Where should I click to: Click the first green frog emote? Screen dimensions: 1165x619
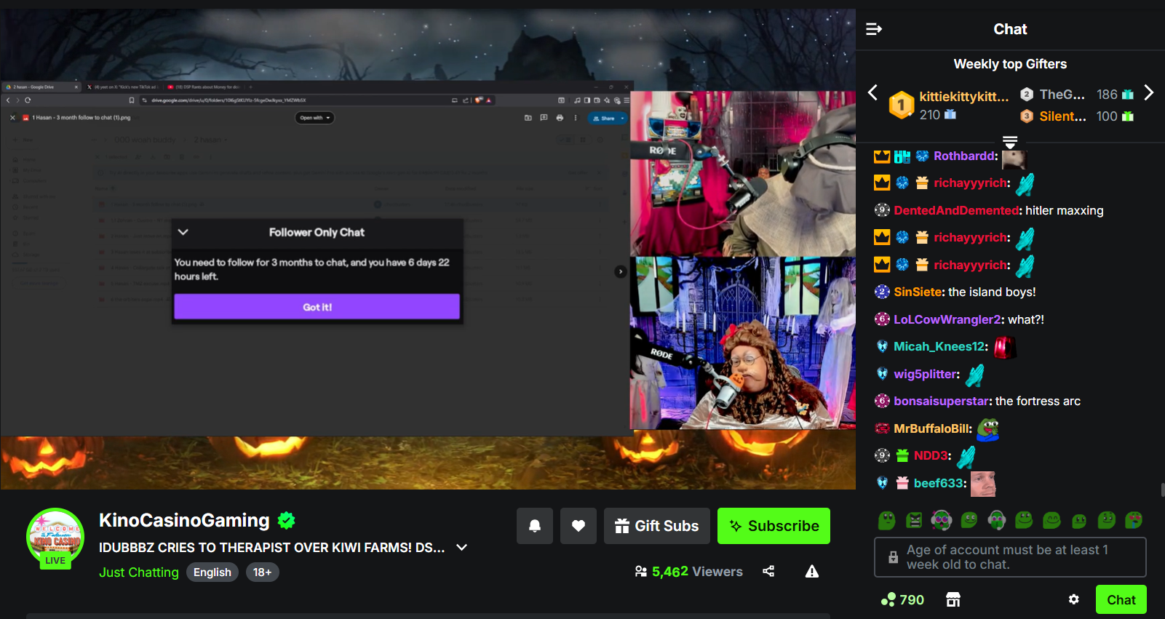(x=886, y=520)
